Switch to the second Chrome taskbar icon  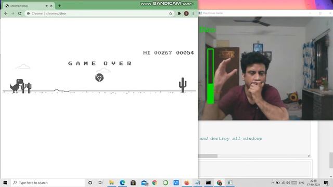click(219, 182)
